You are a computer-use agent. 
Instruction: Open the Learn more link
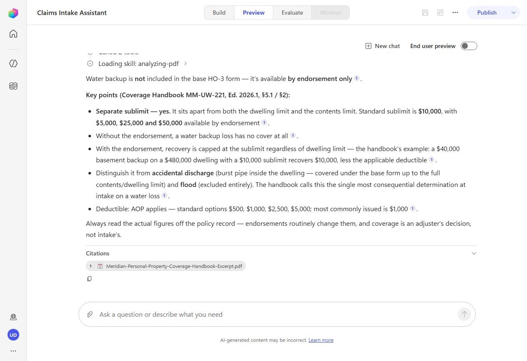click(321, 340)
